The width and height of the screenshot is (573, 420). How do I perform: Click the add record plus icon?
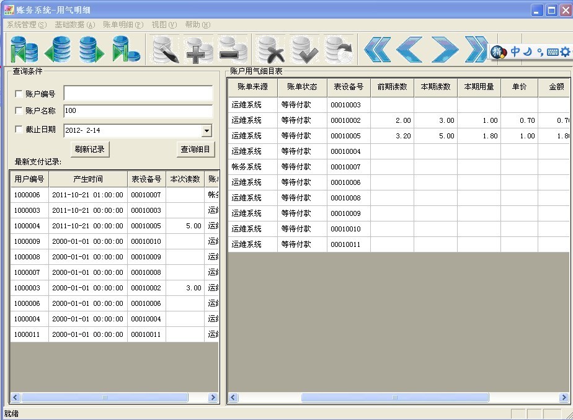pyautogui.click(x=199, y=49)
